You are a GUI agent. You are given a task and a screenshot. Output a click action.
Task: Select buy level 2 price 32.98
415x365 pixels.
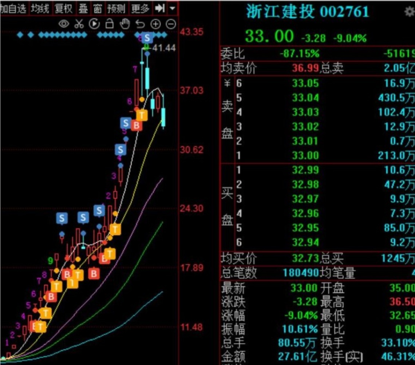tap(305, 185)
